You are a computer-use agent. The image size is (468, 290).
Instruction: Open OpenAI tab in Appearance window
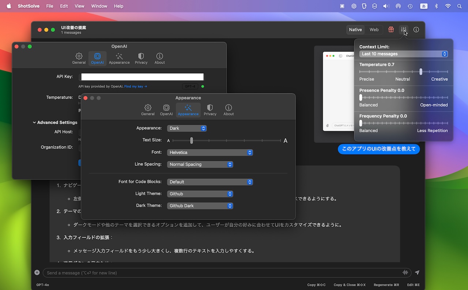point(166,110)
